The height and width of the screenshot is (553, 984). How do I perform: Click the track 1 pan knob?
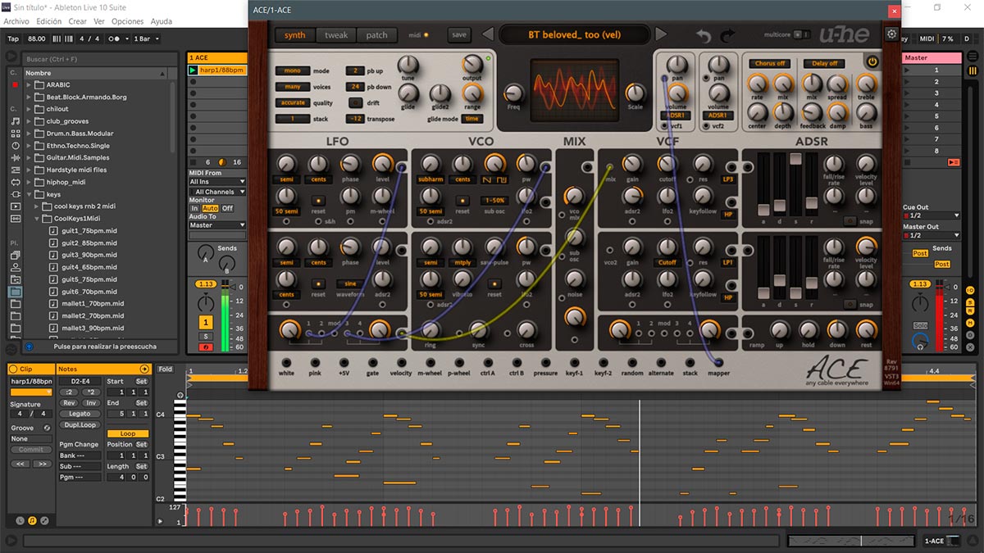(206, 301)
